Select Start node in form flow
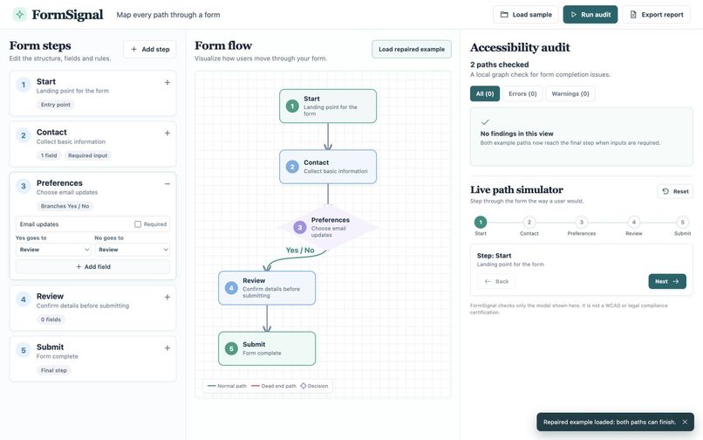Screen dimensions: 703x440 click(328, 106)
